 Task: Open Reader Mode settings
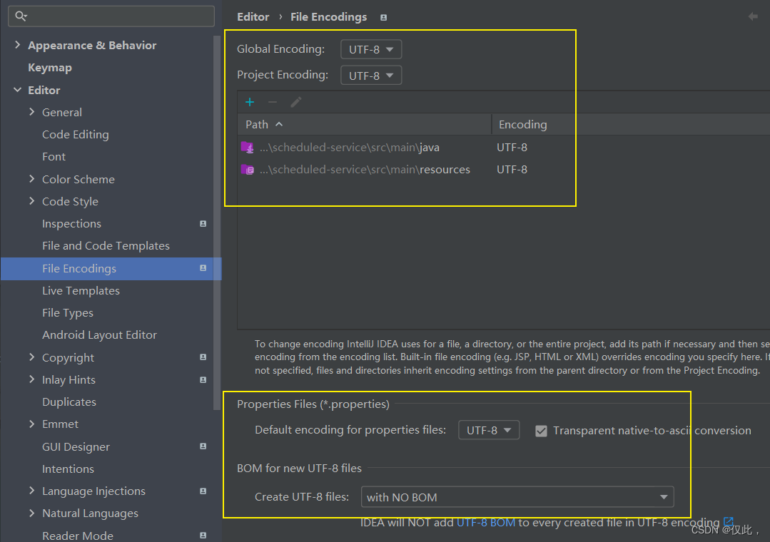tap(78, 536)
